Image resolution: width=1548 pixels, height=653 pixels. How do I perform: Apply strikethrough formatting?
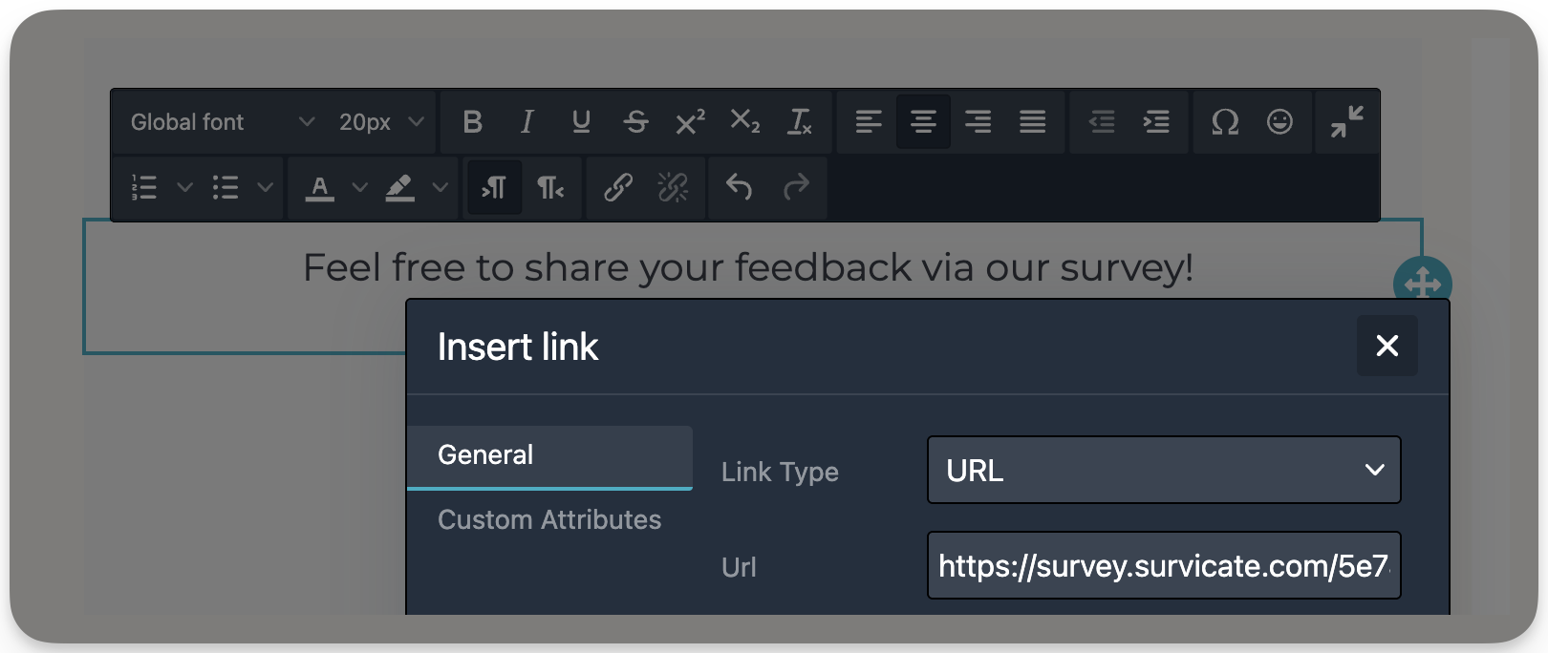pos(635,122)
